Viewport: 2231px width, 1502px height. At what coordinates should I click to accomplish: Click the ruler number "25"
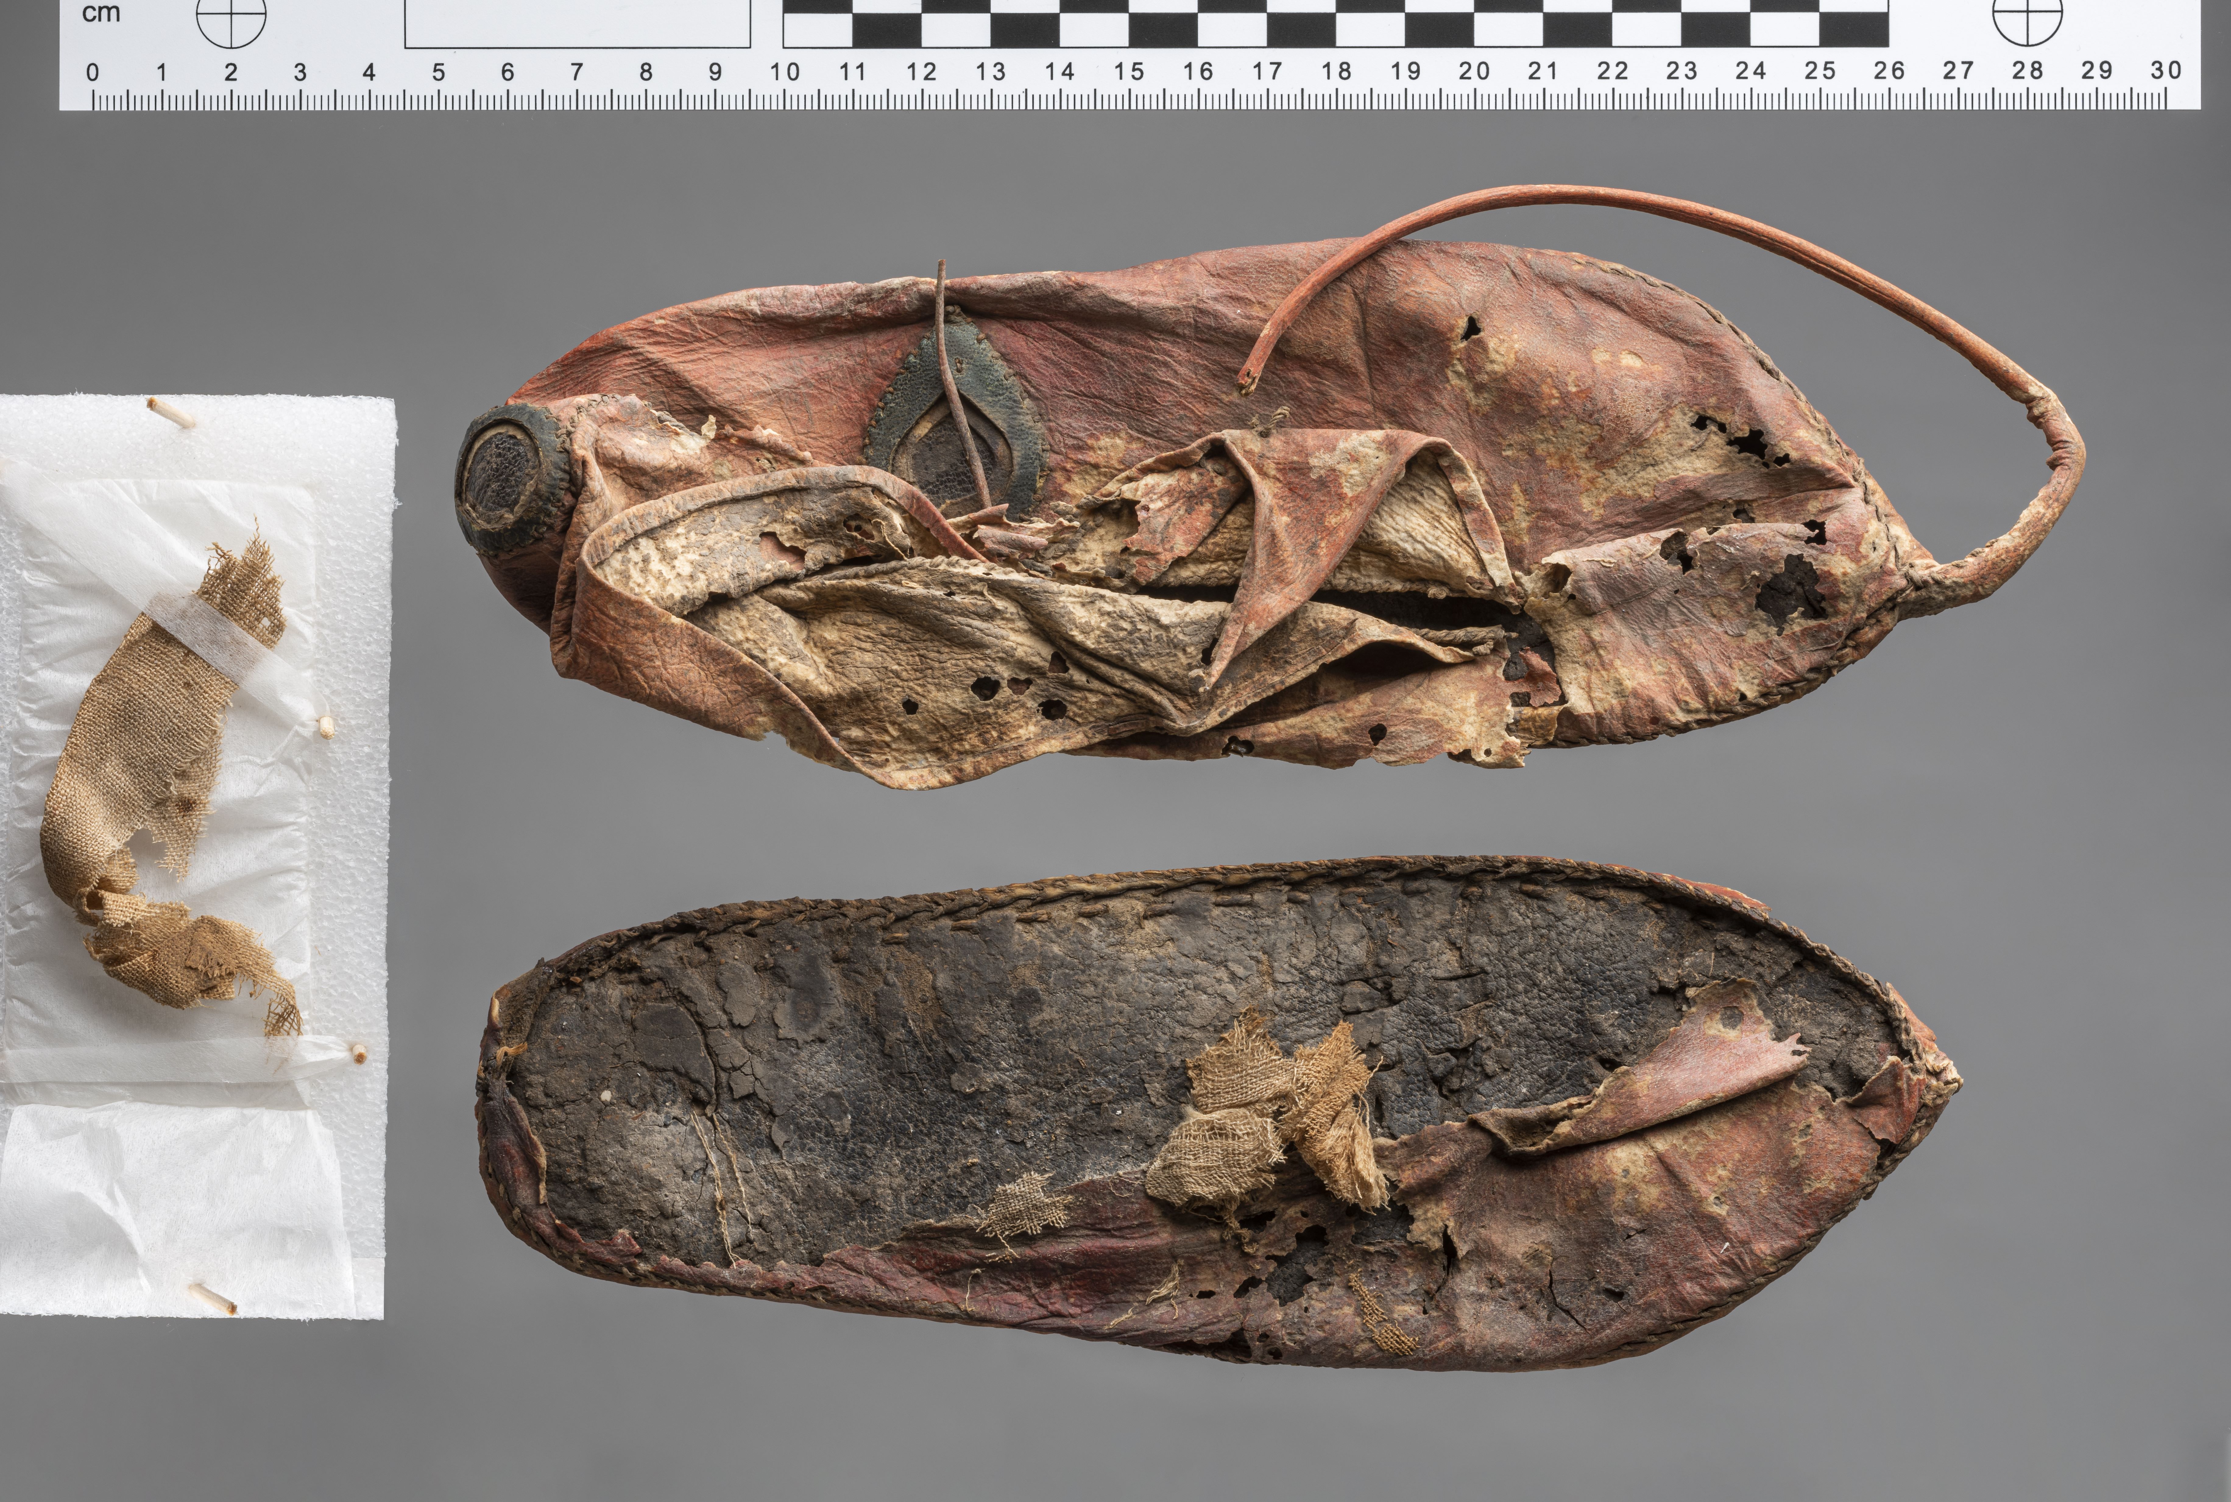1820,71
